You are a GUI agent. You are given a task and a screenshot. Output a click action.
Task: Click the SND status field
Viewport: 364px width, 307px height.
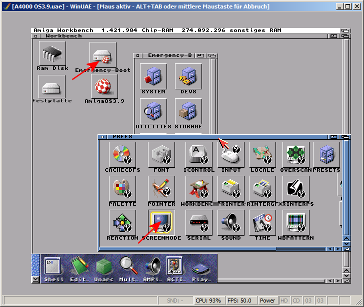175,301
